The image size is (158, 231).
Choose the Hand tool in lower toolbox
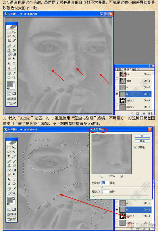pos(9,193)
